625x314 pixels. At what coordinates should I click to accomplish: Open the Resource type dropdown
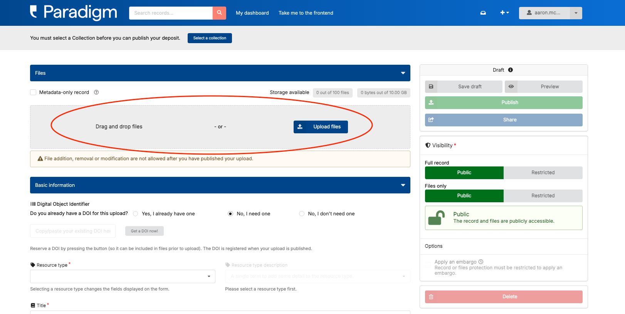click(123, 276)
